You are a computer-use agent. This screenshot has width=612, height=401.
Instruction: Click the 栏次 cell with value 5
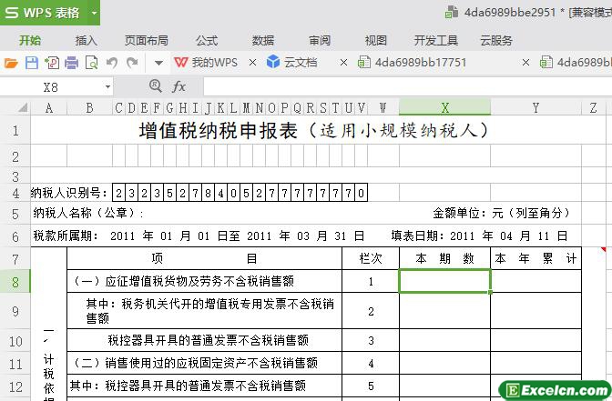(x=371, y=386)
